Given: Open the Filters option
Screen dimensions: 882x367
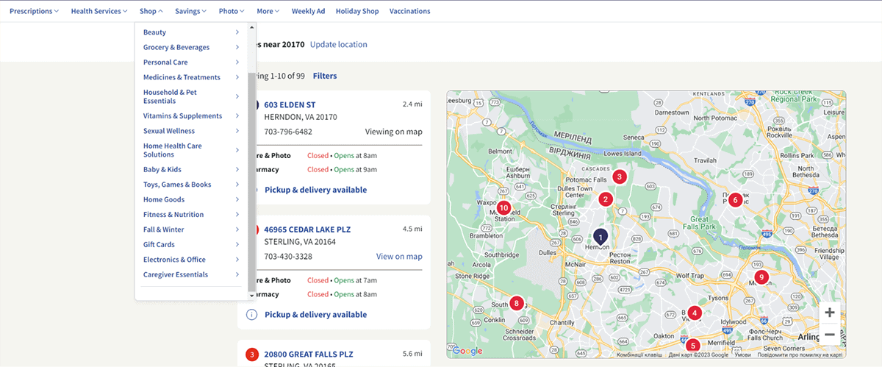Looking at the screenshot, I should 325,76.
